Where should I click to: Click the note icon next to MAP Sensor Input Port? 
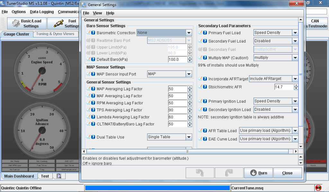pyautogui.click(x=88, y=74)
